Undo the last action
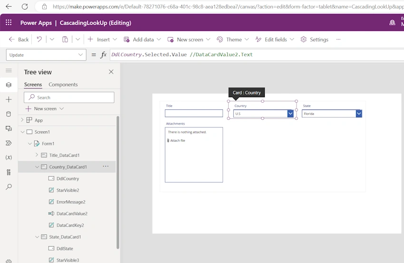This screenshot has width=404, height=263. 39,39
